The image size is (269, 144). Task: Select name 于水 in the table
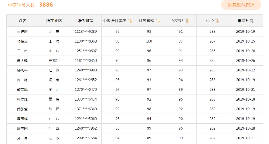coord(22,51)
